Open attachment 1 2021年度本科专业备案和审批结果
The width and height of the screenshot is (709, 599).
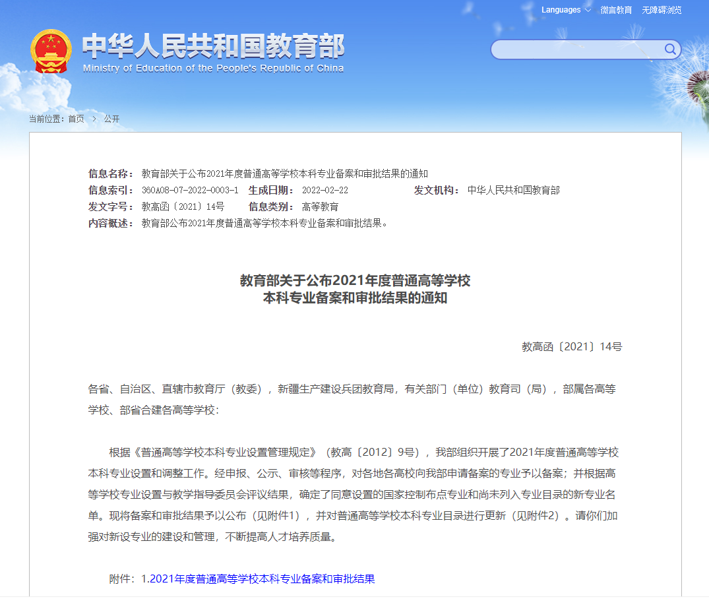click(x=258, y=579)
